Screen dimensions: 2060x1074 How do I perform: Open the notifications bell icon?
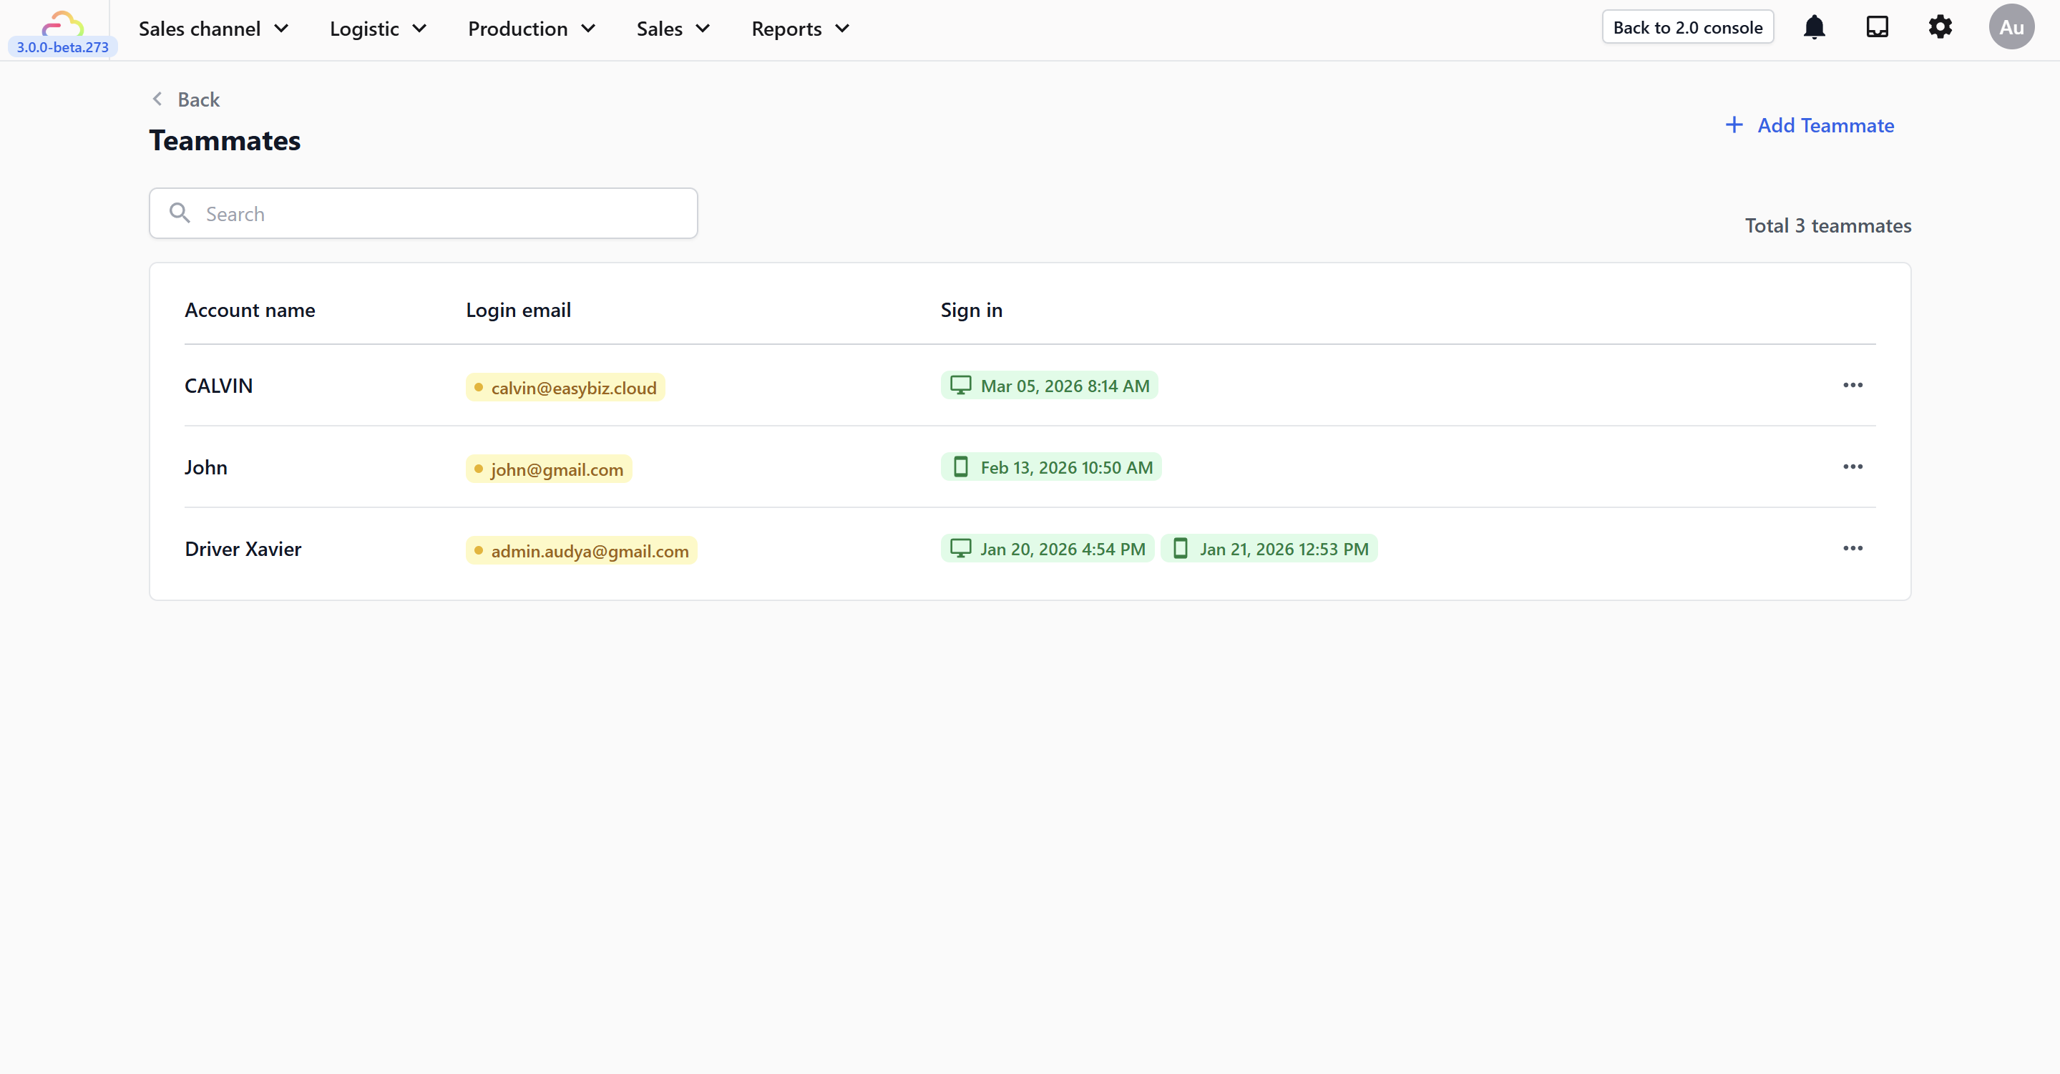(1814, 27)
